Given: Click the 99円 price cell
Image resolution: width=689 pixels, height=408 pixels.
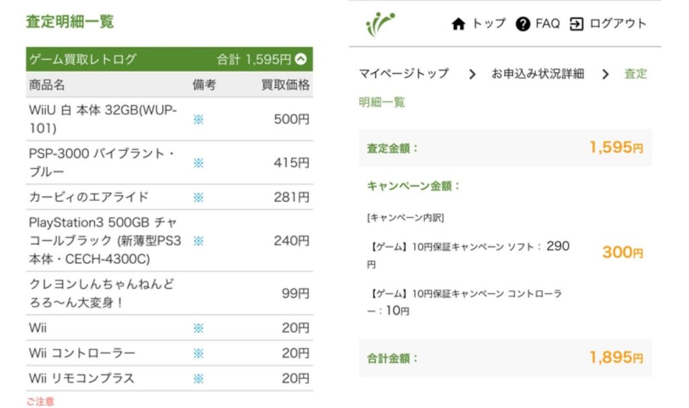Looking at the screenshot, I should (x=296, y=294).
